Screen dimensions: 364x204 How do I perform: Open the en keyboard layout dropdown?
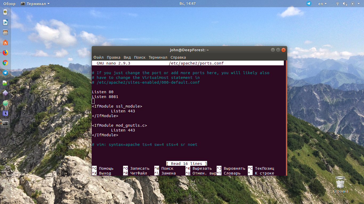tap(322, 4)
